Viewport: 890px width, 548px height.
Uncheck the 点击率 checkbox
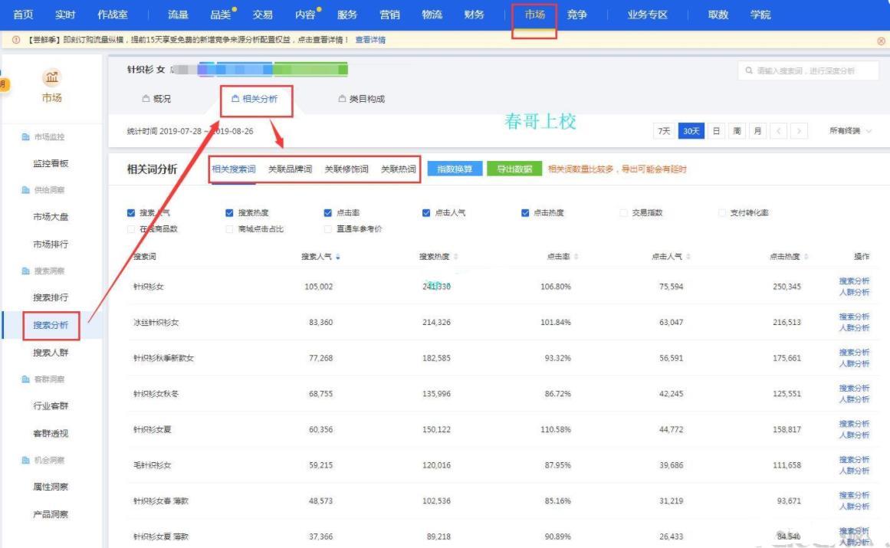click(328, 213)
